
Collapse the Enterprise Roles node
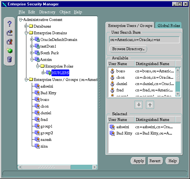(38, 66)
